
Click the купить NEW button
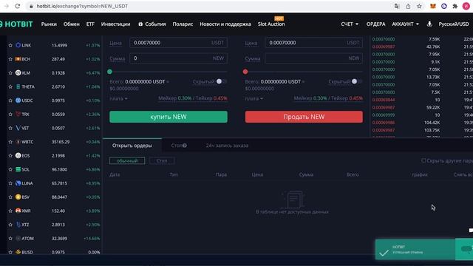click(169, 117)
